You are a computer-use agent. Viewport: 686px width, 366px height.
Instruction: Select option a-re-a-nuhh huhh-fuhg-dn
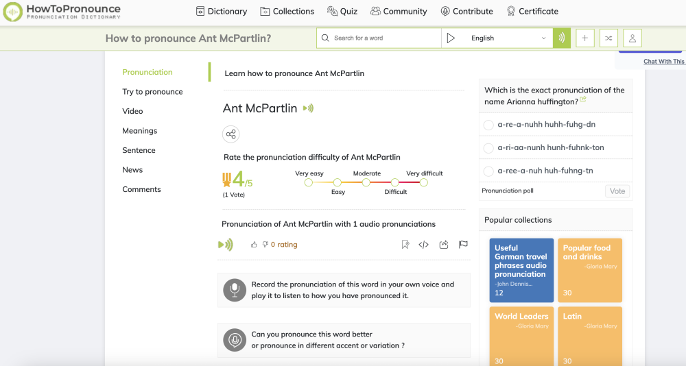pyautogui.click(x=488, y=125)
